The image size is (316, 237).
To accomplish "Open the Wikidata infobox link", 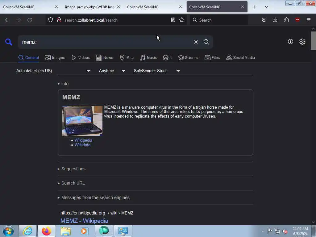I will [x=82, y=145].
